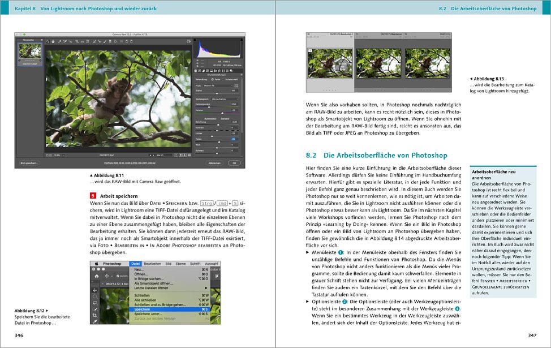551x348 pixels.
Task: Select the Spot Removal tool in Camera Raw
Action: click(94, 41)
